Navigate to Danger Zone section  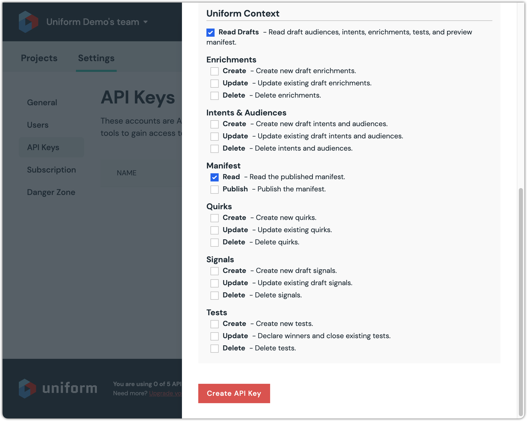pos(51,192)
